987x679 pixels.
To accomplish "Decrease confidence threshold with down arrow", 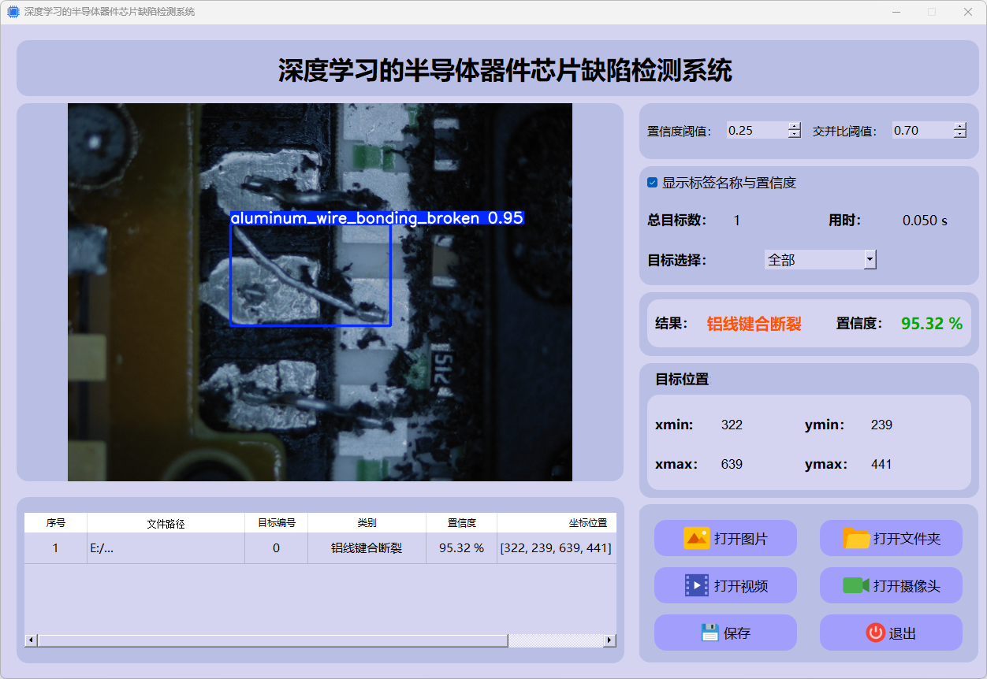I will coord(794,135).
